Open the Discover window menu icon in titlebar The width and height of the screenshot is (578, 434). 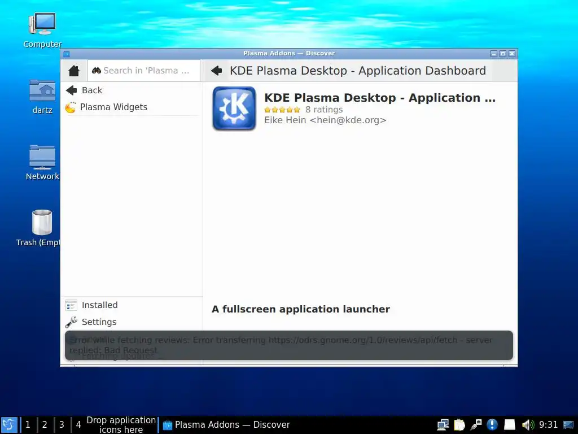(67, 54)
